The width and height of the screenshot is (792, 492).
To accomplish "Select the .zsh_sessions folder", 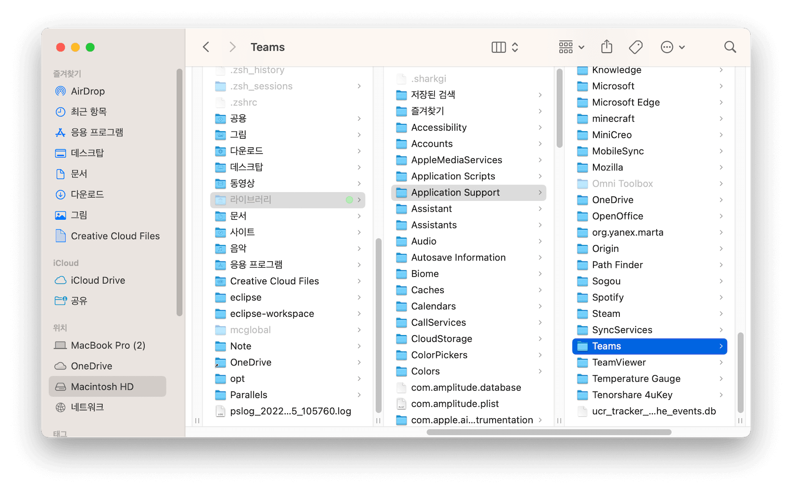I will pyautogui.click(x=288, y=86).
